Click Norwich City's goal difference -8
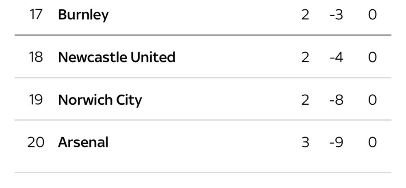Image resolution: width=406 pixels, height=188 pixels. 336,100
